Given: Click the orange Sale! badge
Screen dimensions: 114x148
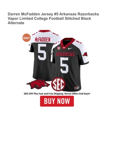Looking at the screenshot, I should tap(26, 38).
